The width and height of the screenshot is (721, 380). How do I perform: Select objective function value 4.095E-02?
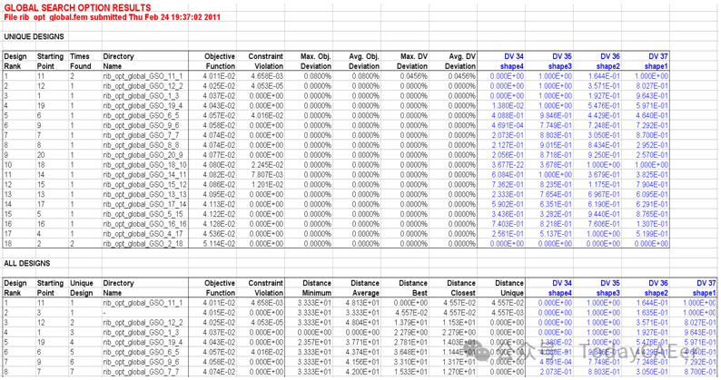219,194
